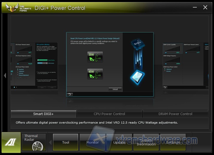Switch to the CPU Power Control tab
This screenshot has height=155, width=214.
[109, 114]
